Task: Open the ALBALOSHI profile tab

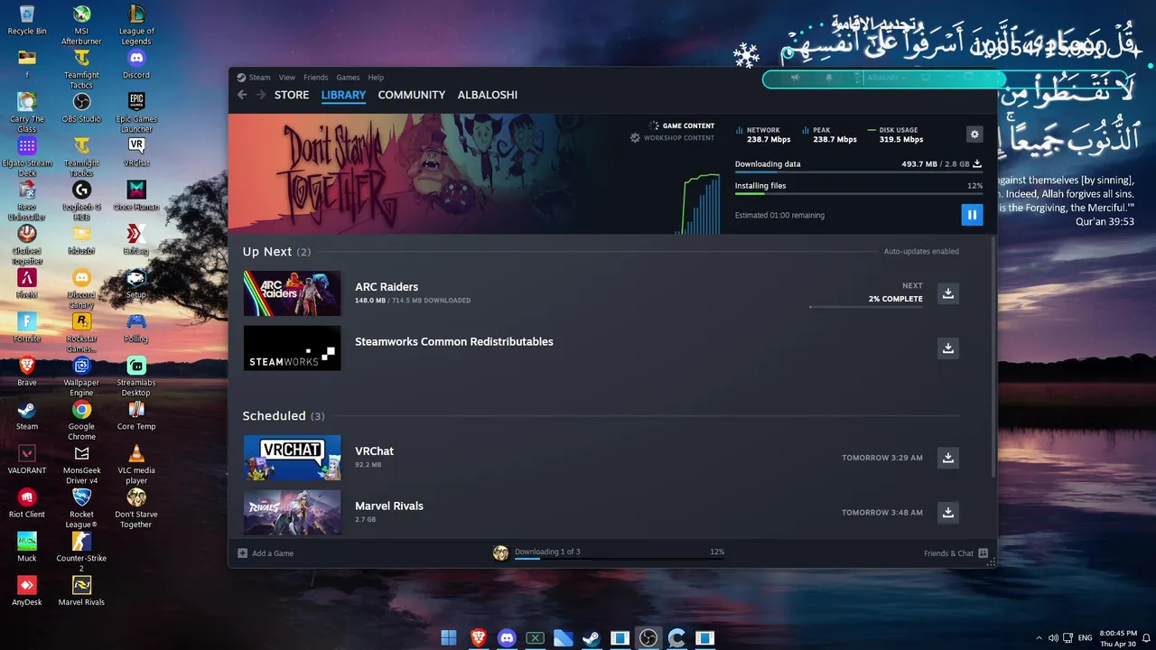Action: [x=488, y=95]
